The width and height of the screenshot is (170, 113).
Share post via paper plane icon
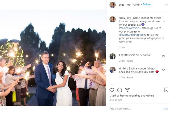(127, 90)
